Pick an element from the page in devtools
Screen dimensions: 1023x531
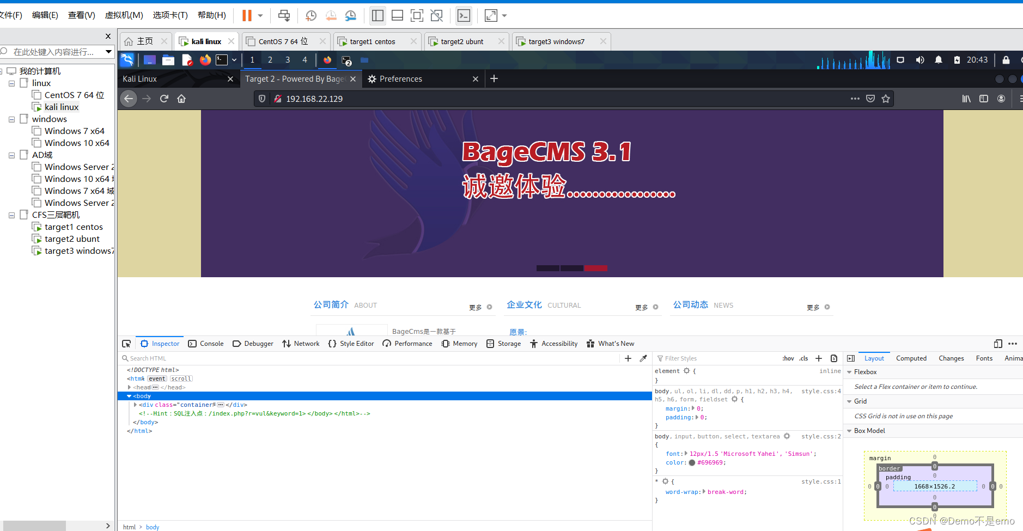[126, 344]
